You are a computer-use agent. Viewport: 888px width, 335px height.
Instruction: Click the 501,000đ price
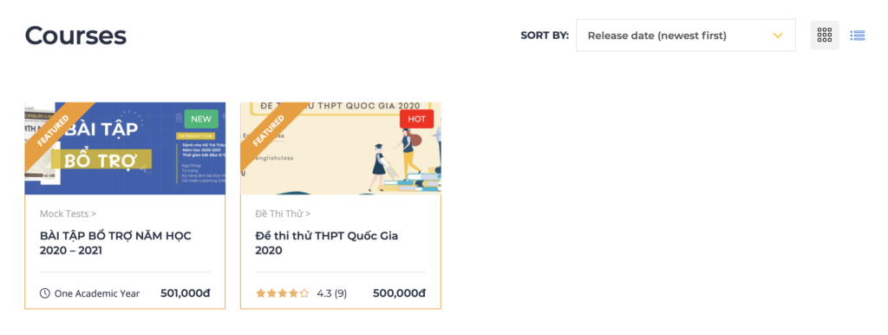186,293
